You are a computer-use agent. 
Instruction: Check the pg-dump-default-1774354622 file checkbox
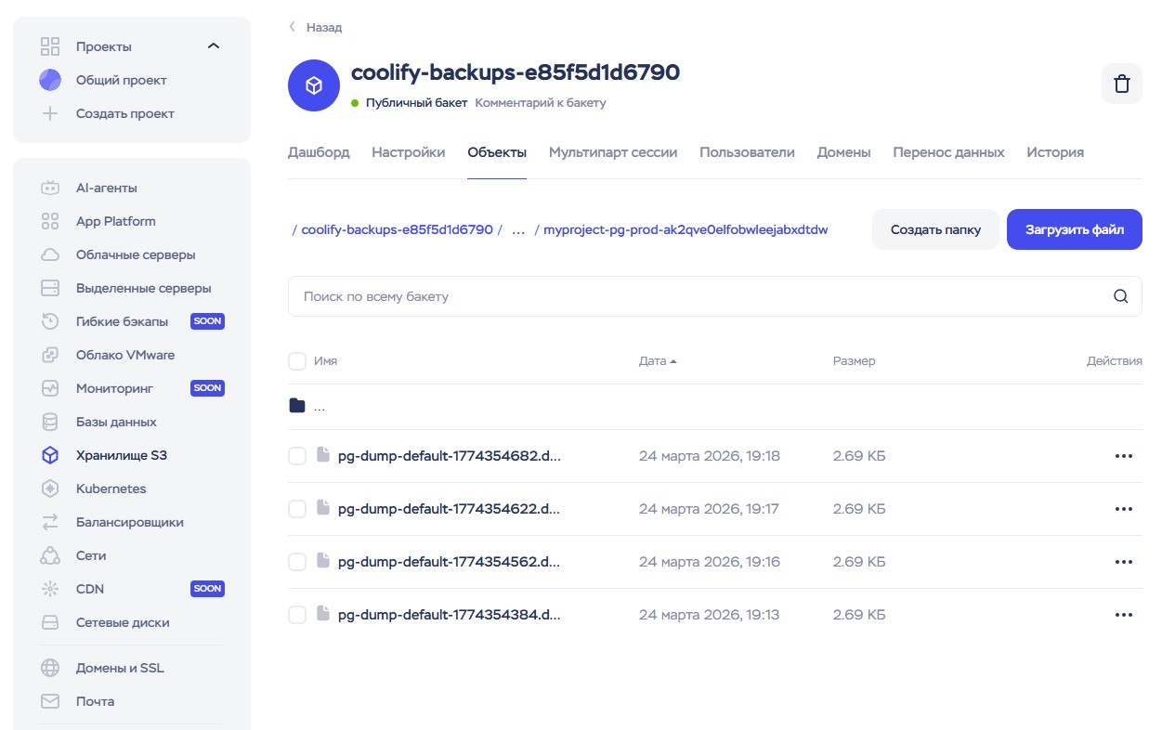pos(297,509)
